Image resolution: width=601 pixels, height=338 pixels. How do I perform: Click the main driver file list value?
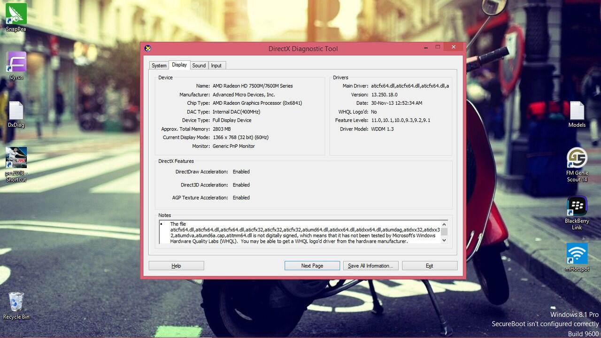coord(410,86)
